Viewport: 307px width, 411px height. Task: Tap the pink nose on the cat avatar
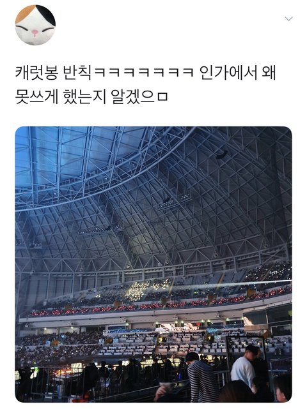(35, 33)
